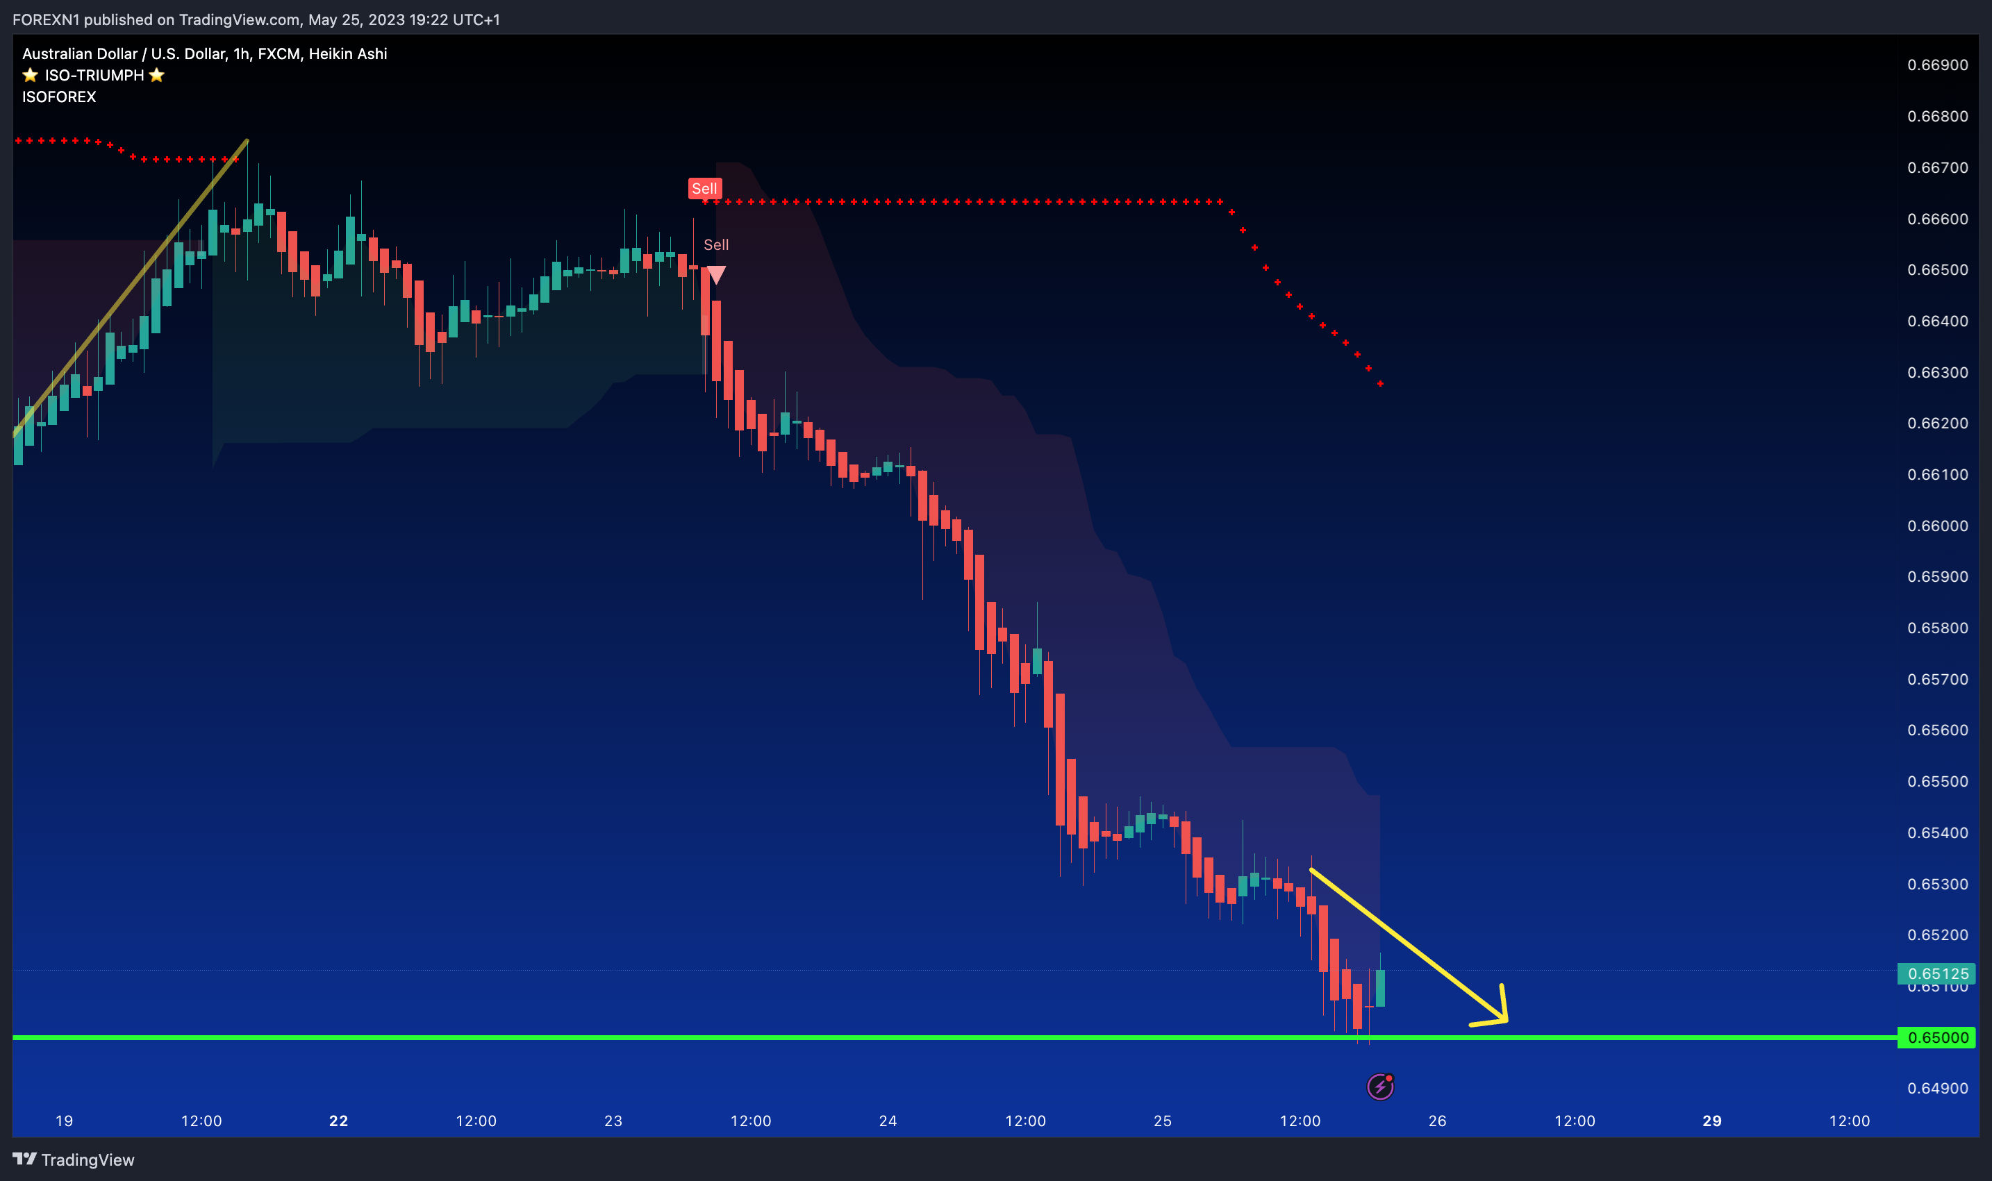Click the pink Sell triangle marker
1992x1181 pixels.
[x=716, y=276]
